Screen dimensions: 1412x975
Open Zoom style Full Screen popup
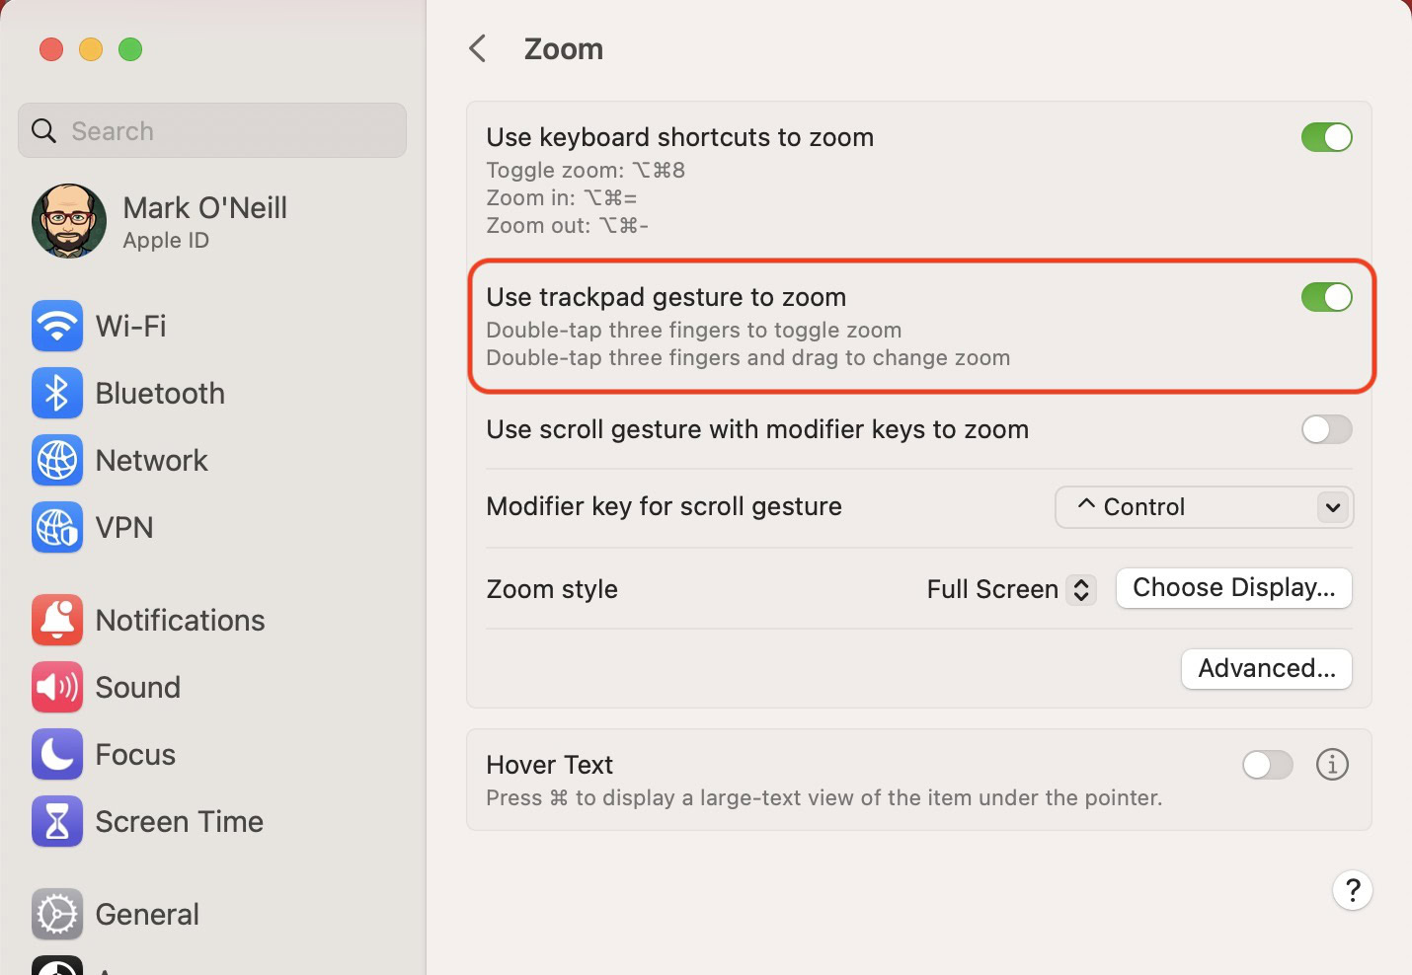(x=1011, y=589)
